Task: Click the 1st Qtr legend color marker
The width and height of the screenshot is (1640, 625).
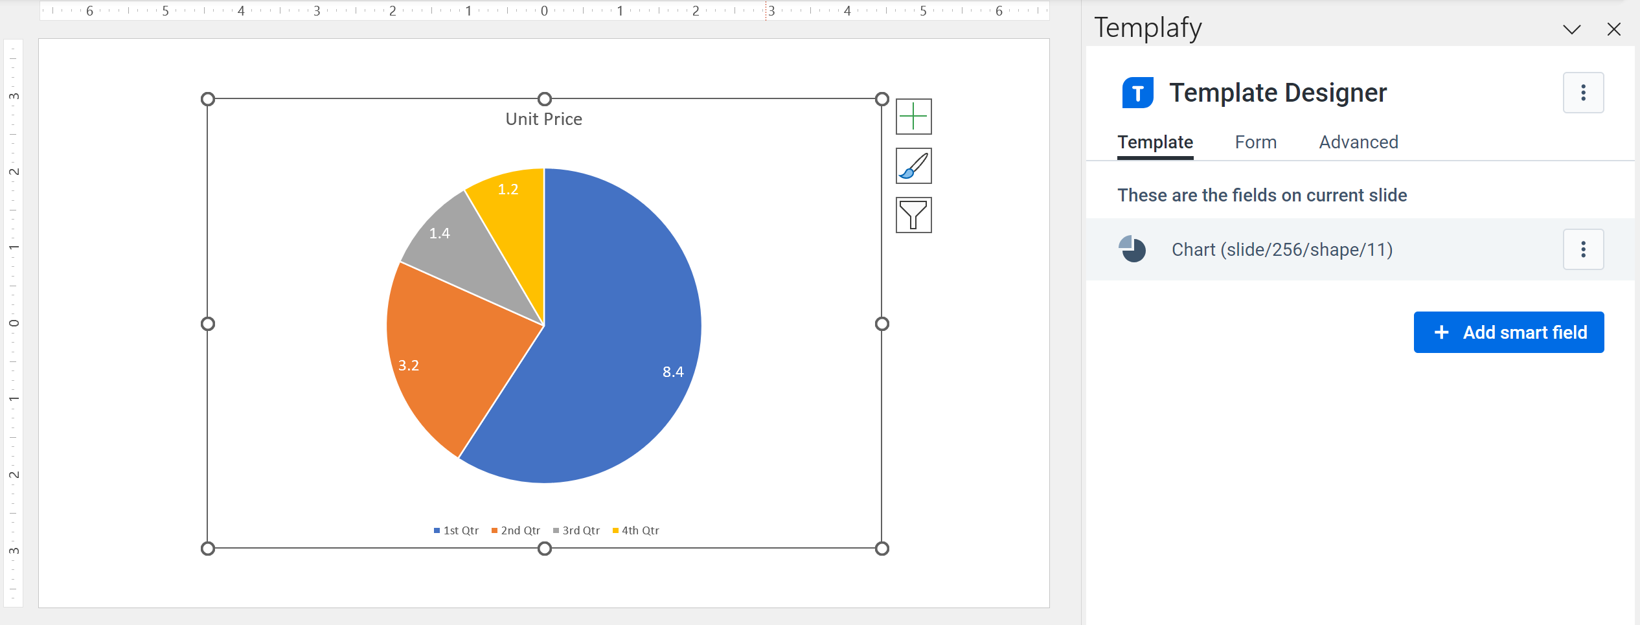Action: (x=437, y=530)
